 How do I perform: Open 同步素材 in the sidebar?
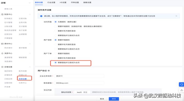click(8, 48)
